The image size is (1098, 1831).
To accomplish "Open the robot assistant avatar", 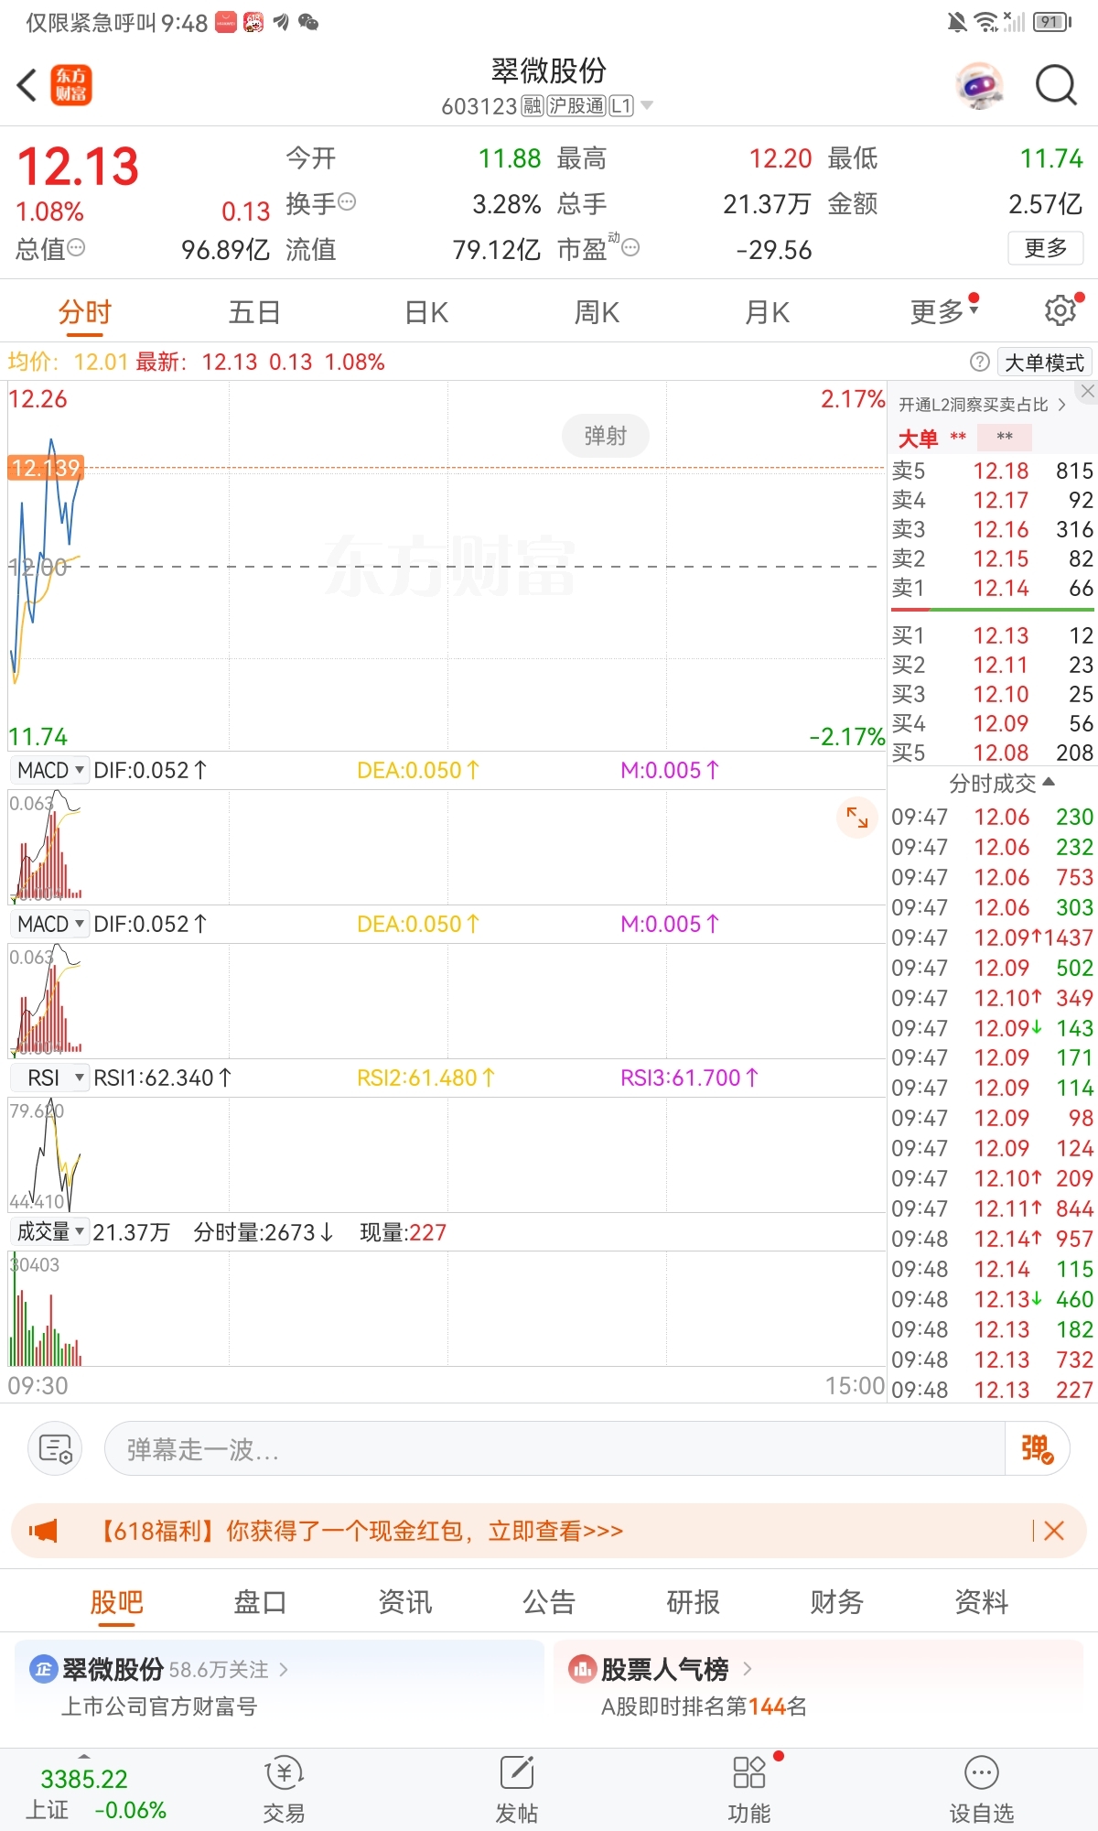I will [978, 85].
